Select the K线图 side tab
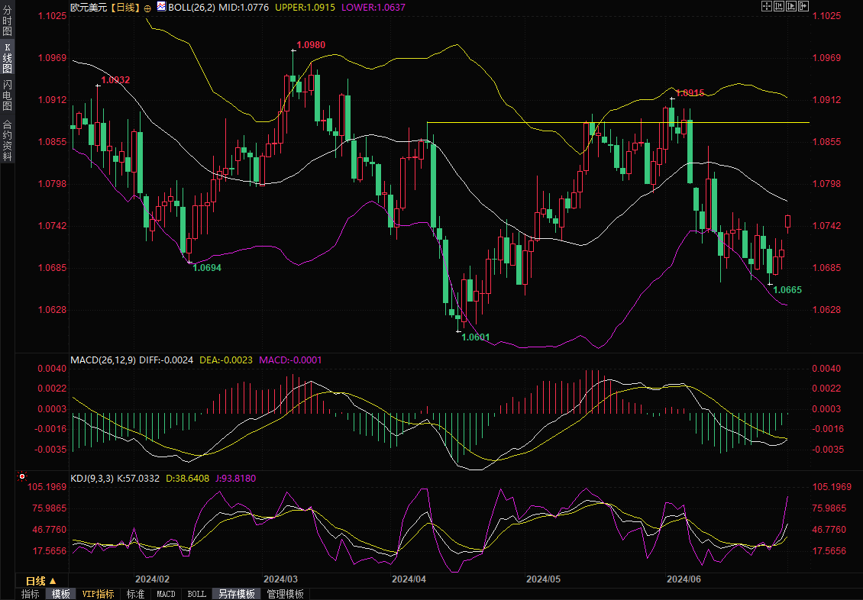Screen dimensions: 863x600 [7, 57]
